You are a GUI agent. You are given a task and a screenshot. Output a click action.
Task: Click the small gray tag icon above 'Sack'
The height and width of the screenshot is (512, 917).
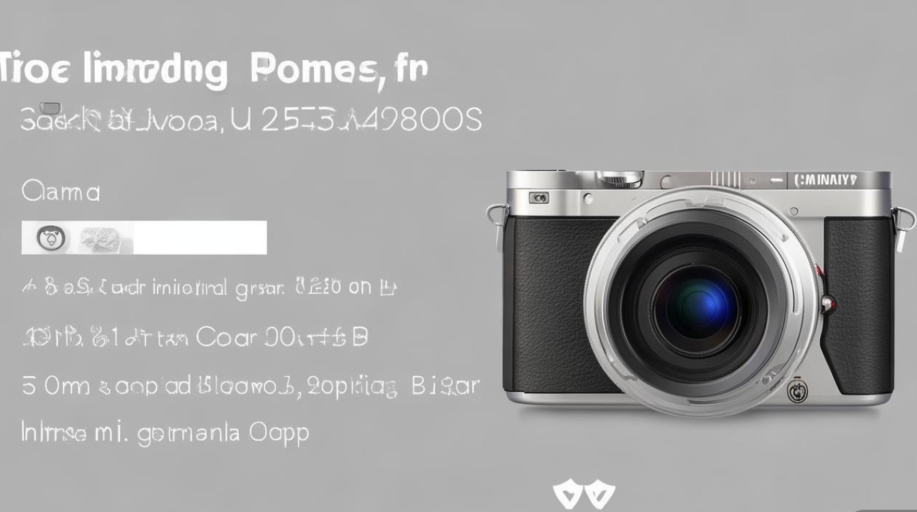pyautogui.click(x=50, y=108)
